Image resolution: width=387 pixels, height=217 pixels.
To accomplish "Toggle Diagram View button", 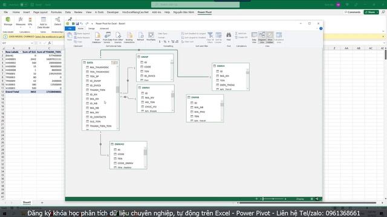I will [x=262, y=37].
